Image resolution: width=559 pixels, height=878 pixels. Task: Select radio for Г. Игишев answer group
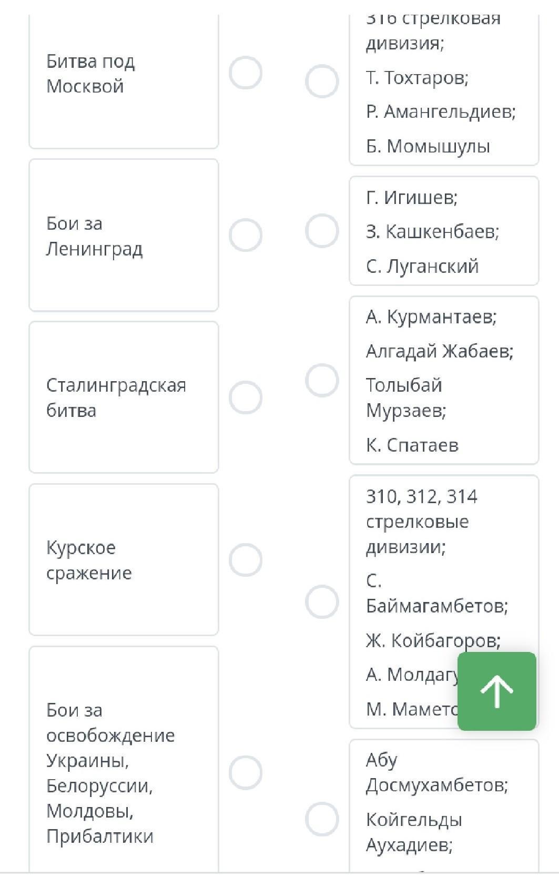322,231
